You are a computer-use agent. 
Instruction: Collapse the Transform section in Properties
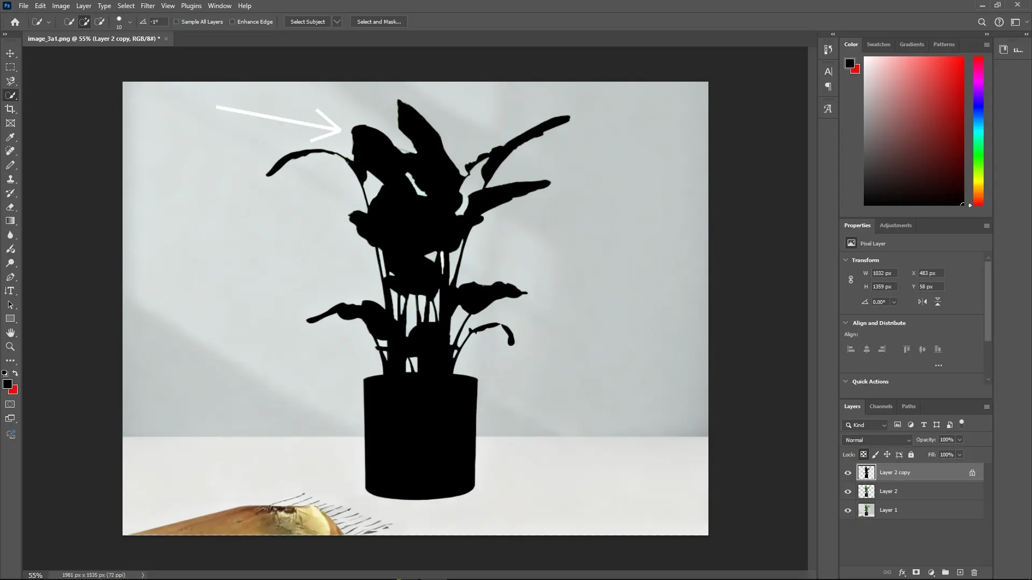pos(845,260)
